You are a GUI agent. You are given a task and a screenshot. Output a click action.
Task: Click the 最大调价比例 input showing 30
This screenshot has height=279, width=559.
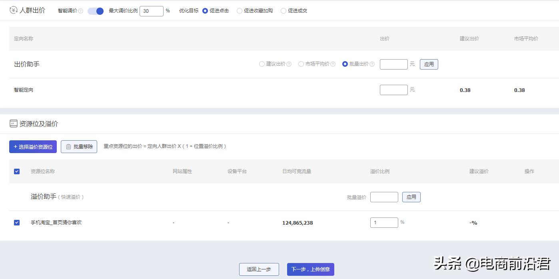pyautogui.click(x=151, y=11)
